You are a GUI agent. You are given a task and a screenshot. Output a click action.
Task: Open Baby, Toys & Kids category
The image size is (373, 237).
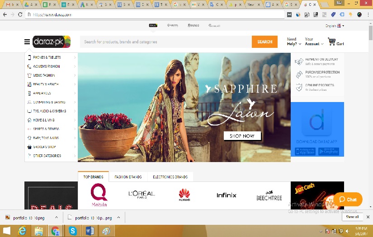tap(46, 138)
